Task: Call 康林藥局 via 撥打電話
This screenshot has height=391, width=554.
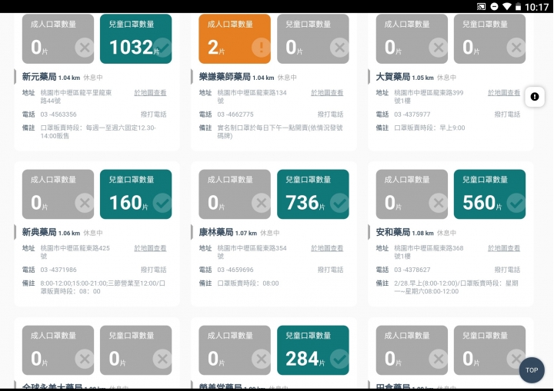Action: (330, 270)
